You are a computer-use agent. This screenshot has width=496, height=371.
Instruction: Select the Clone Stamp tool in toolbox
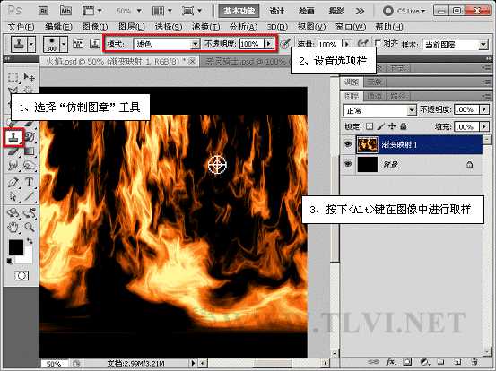tap(13, 137)
